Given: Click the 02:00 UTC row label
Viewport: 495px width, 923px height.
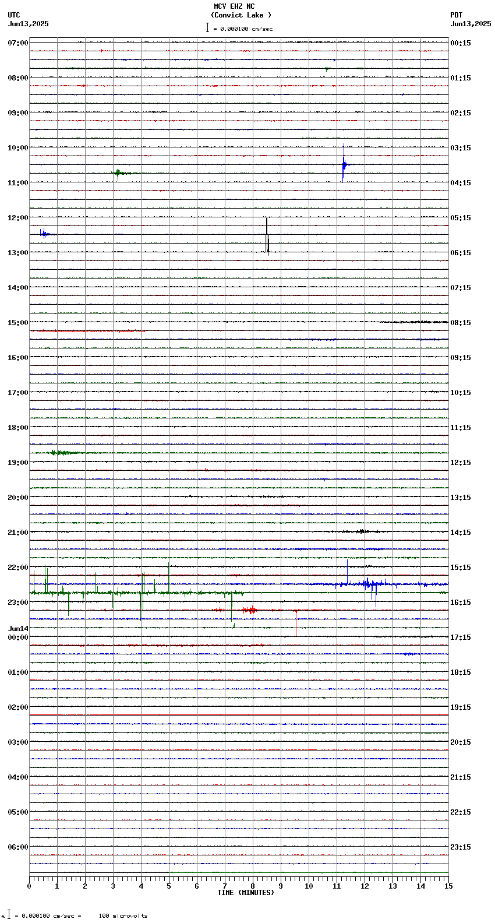Looking at the screenshot, I should 18,707.
